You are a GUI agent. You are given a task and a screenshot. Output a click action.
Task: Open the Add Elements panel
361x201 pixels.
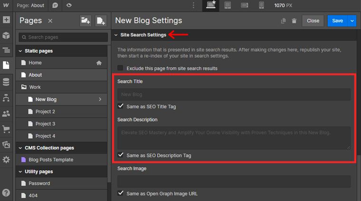coord(6,20)
